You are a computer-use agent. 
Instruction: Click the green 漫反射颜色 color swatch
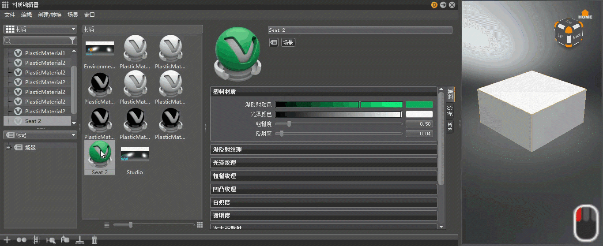click(x=419, y=104)
